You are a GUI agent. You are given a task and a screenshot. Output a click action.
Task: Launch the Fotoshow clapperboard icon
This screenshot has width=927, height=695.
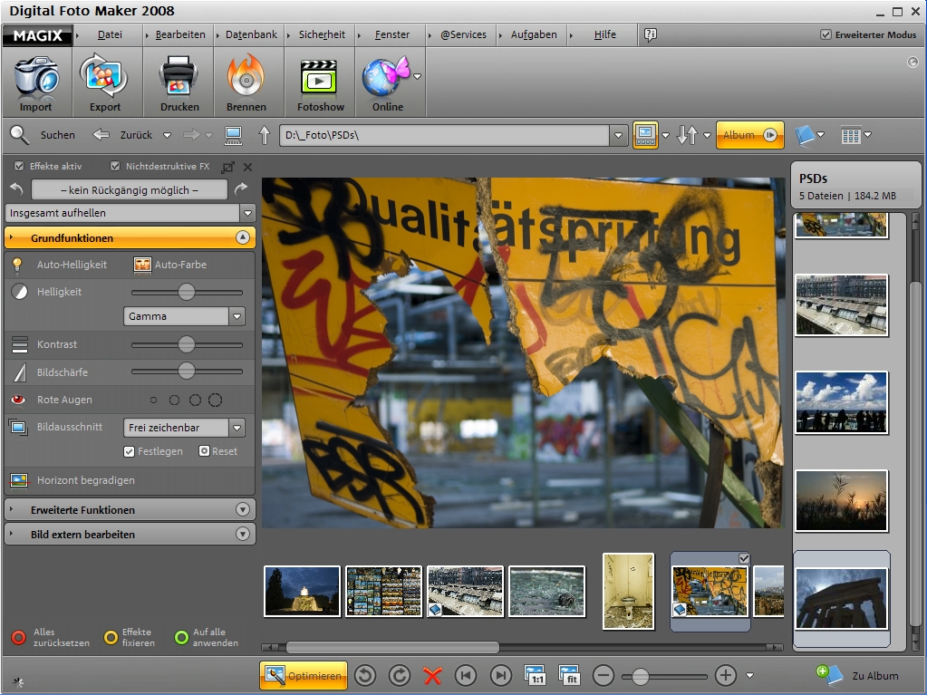320,77
